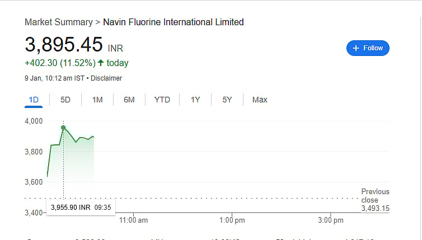The height and width of the screenshot is (240, 422).
Task: Show the 6M chart range
Action: (x=129, y=100)
